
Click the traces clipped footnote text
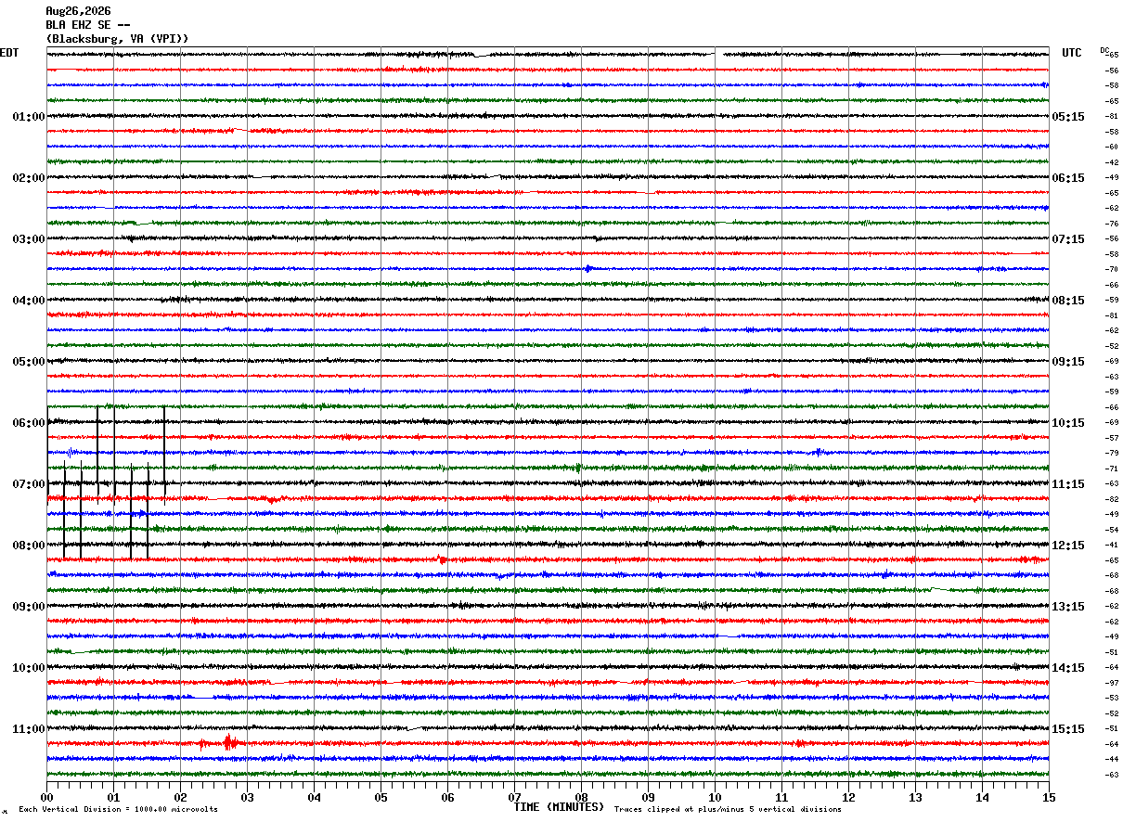[728, 810]
